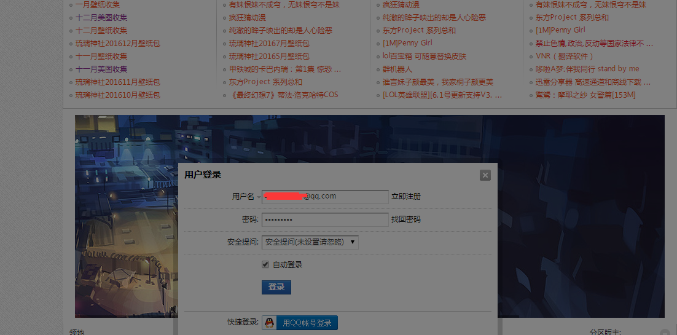Image resolution: width=677 pixels, height=335 pixels.
Task: Follow the 找回密码 link
Action: [406, 219]
